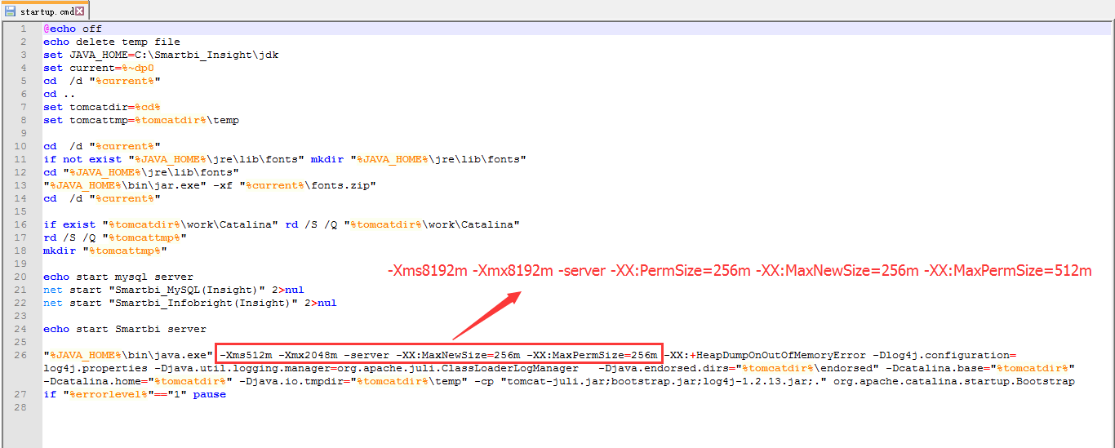Click the 'if "%errorlevel%"=="1" pause' line
This screenshot has width=1115, height=448.
(135, 394)
